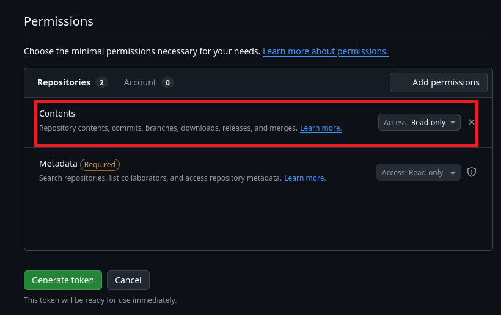Remove the Contents permission with X icon
This screenshot has width=501, height=315.
click(472, 122)
